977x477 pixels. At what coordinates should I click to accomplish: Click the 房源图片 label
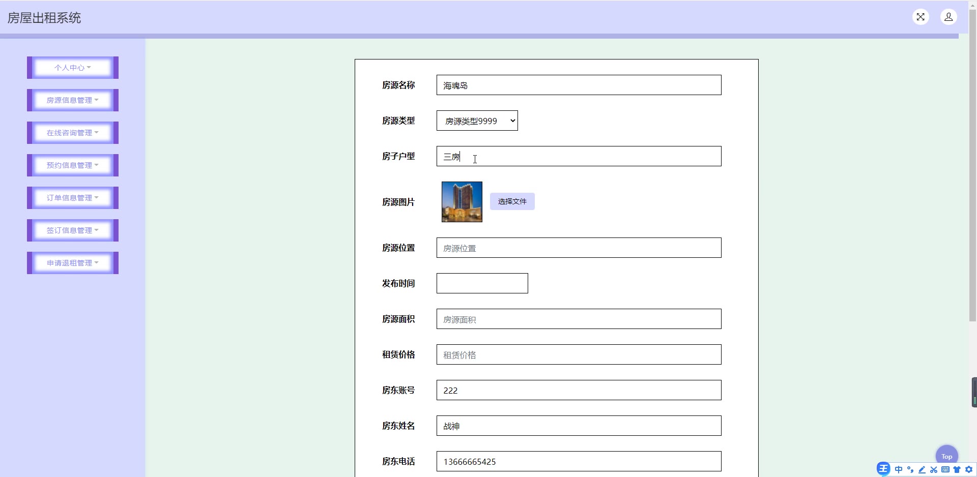pyautogui.click(x=398, y=202)
